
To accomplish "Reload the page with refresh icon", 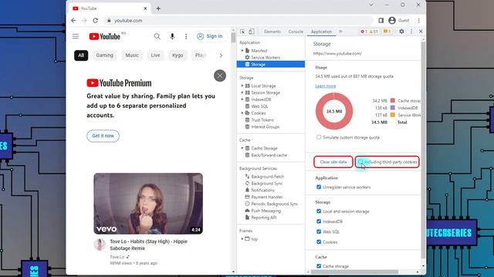I will point(95,21).
